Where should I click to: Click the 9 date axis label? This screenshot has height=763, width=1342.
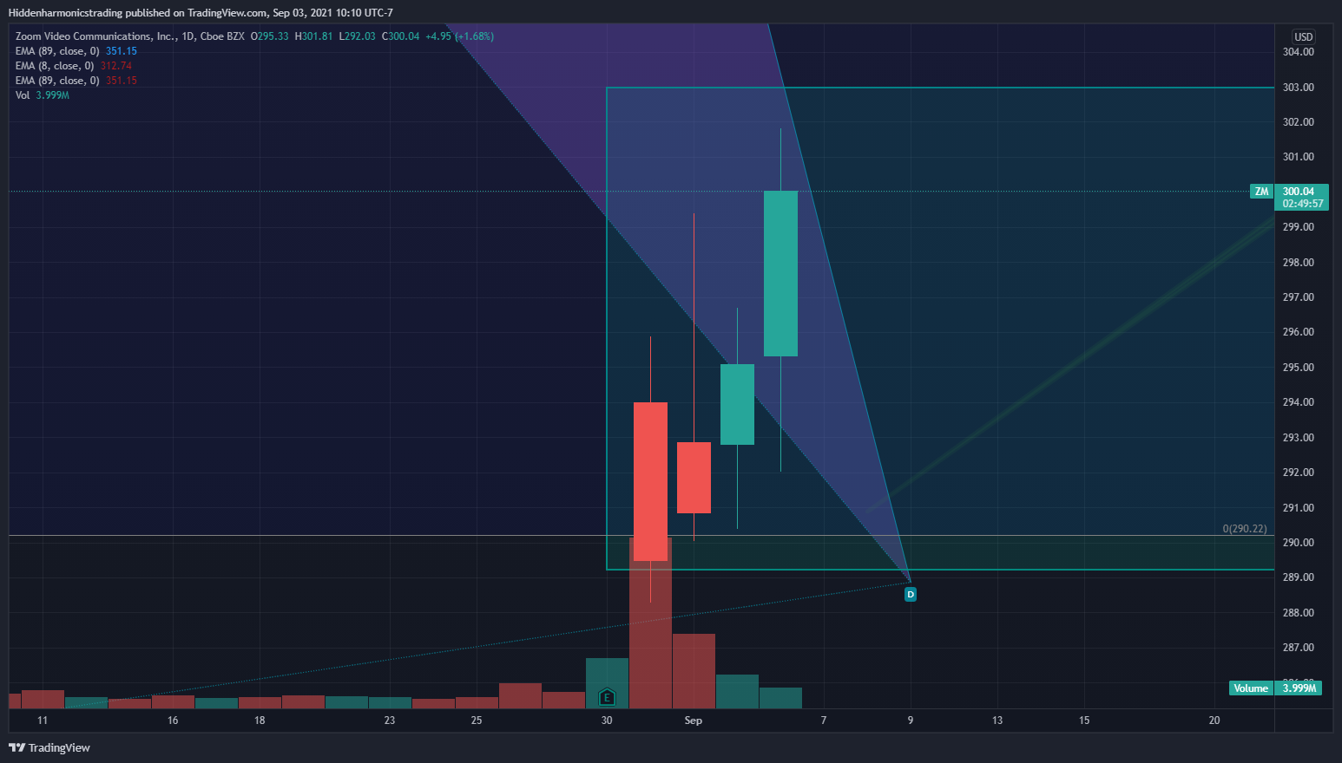click(911, 721)
